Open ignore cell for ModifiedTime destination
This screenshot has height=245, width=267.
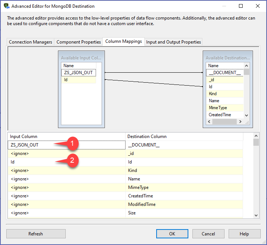(x=66, y=204)
